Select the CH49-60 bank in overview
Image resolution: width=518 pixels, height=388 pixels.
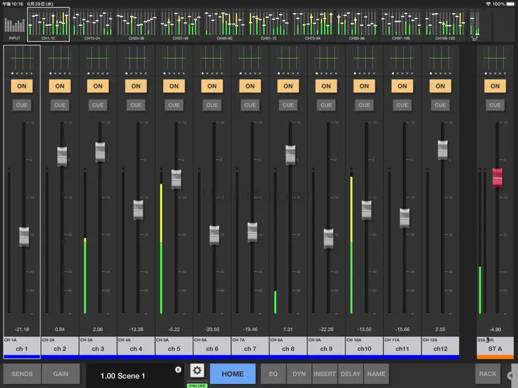[x=224, y=25]
